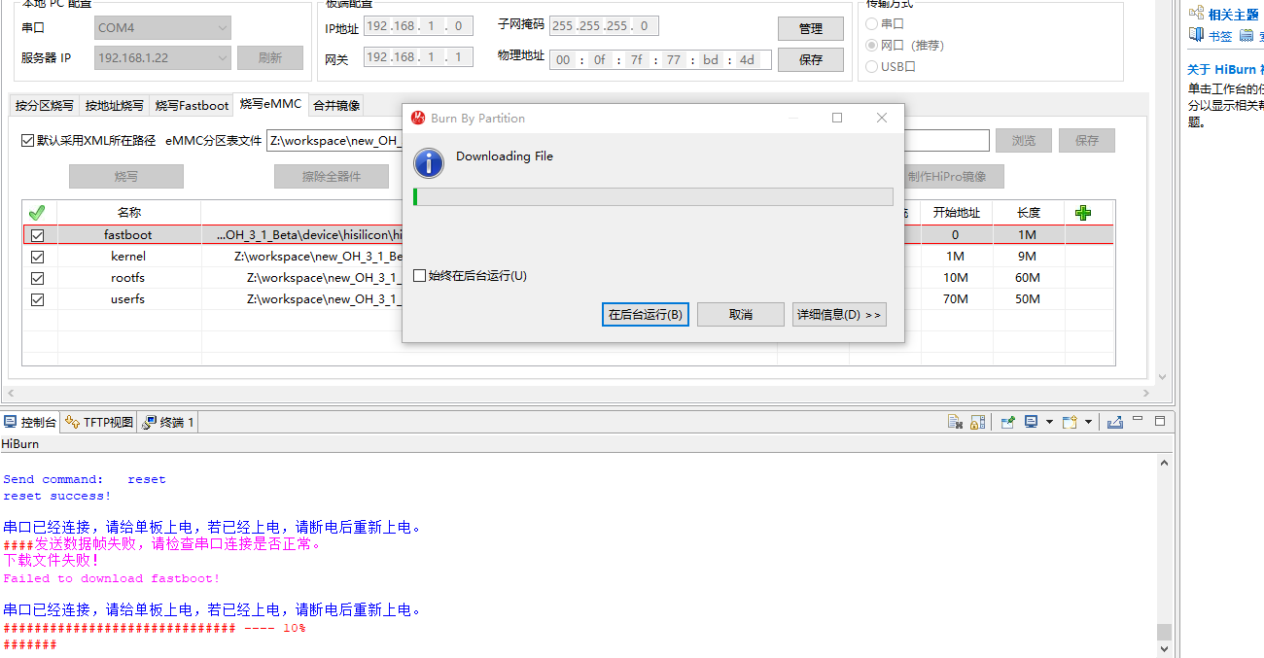Screen dimensions: 1264x658
Task: Enable 始终在后台运行 checkbox in dialog
Action: pos(420,276)
